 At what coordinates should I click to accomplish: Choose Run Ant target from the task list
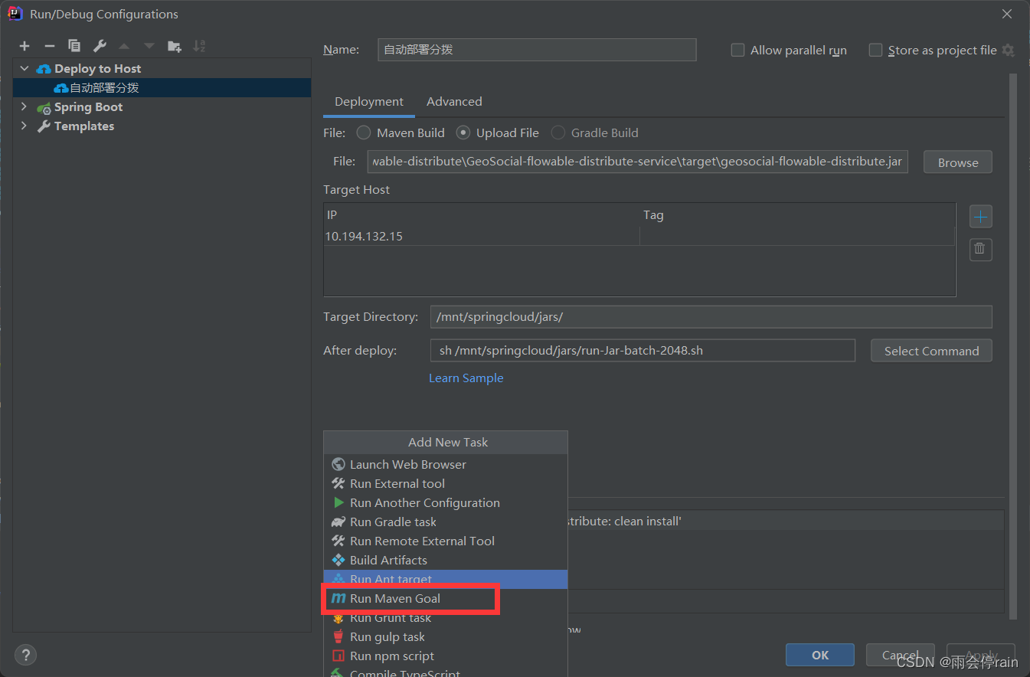(x=446, y=579)
